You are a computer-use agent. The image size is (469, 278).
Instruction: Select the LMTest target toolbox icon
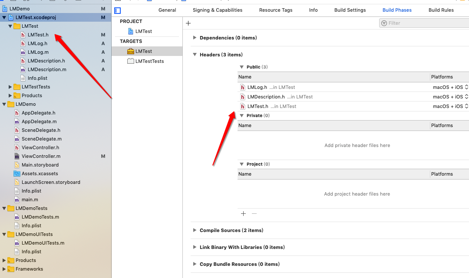[131, 51]
